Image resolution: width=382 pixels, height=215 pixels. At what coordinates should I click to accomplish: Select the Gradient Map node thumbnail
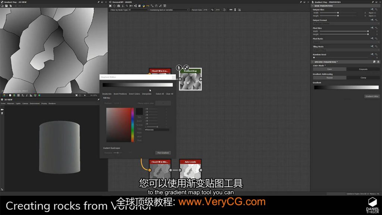click(190, 82)
